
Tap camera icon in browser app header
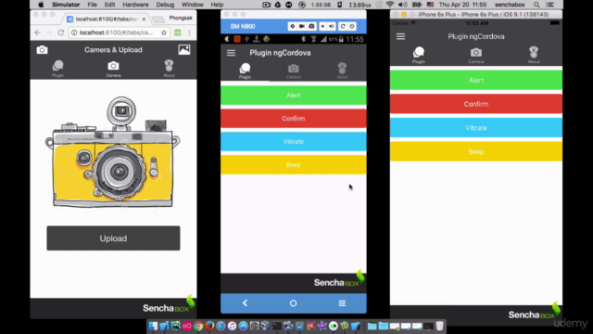pos(42,49)
